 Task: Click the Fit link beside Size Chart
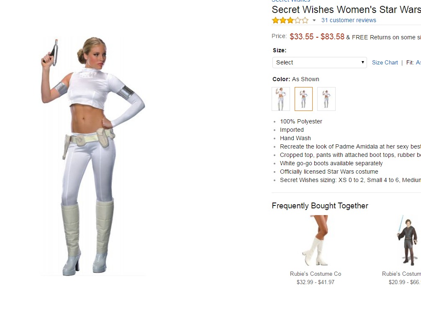pos(413,62)
